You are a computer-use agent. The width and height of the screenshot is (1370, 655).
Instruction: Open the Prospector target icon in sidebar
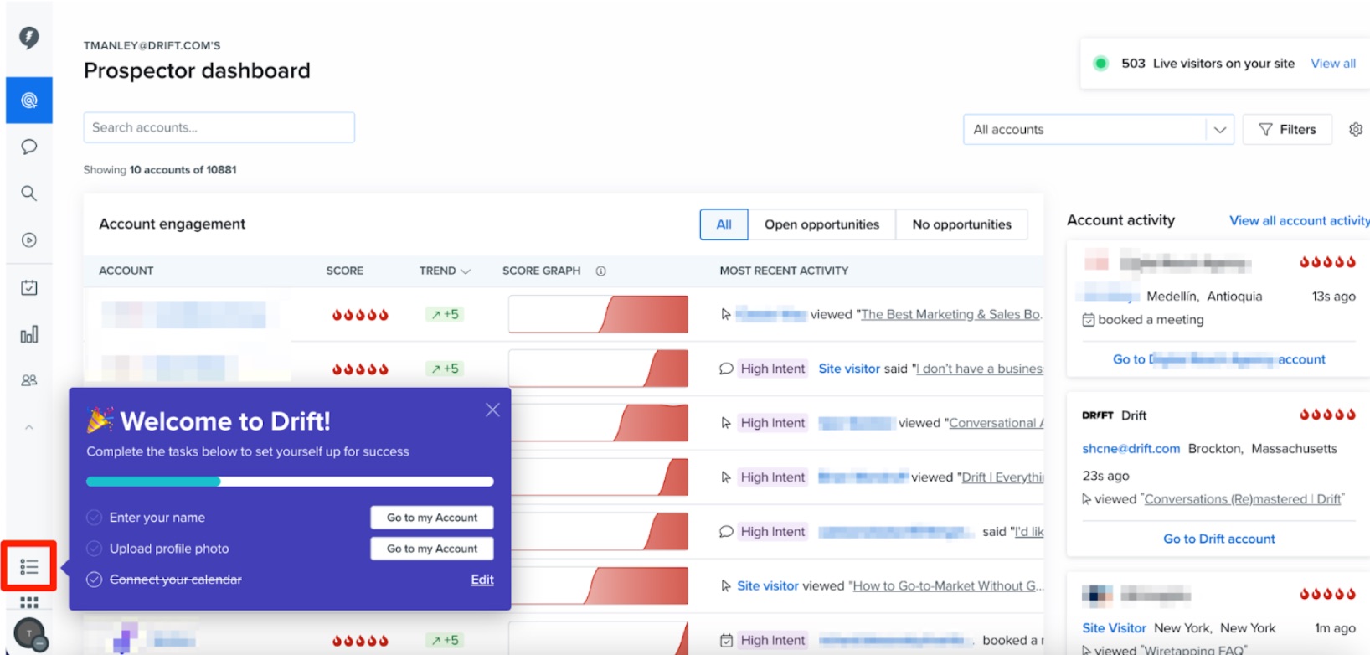coord(29,101)
